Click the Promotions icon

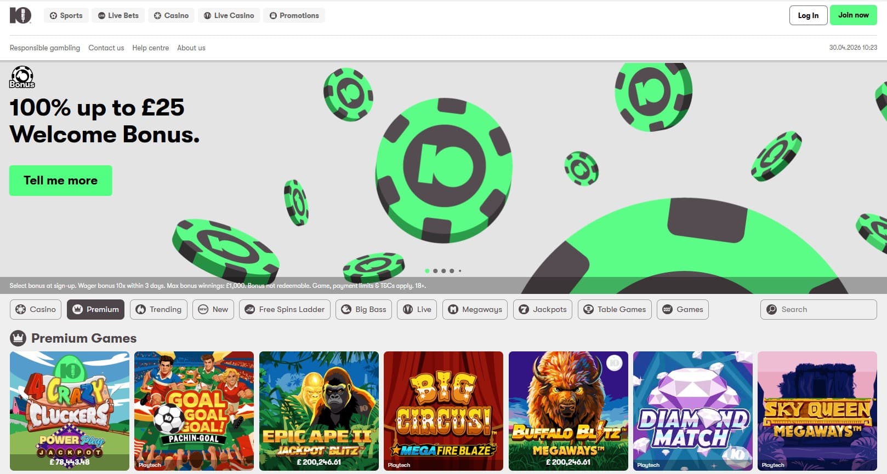click(x=273, y=16)
